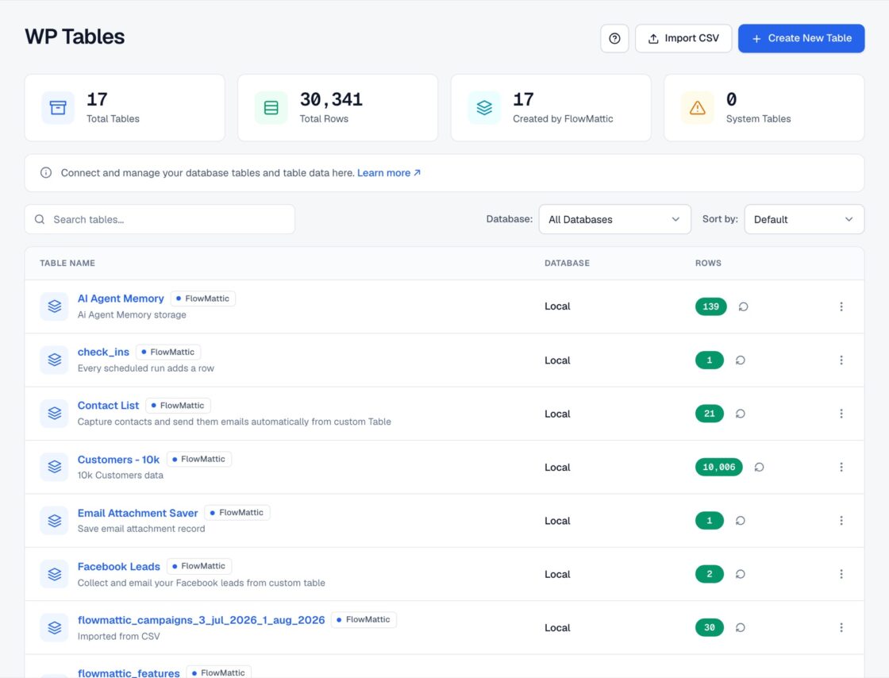Refresh row count for Customers - 10k

pyautogui.click(x=759, y=467)
